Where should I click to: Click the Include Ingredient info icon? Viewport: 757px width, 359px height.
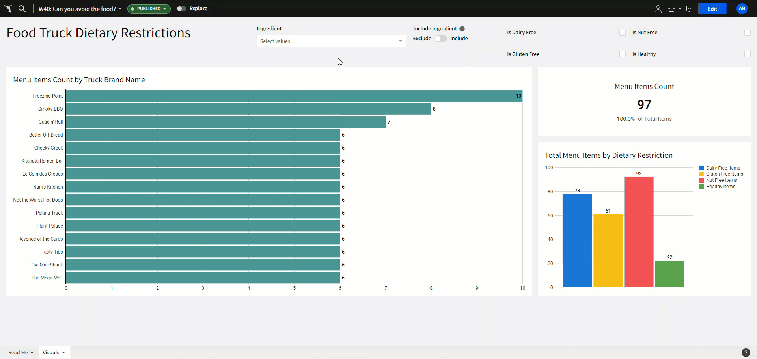click(462, 29)
